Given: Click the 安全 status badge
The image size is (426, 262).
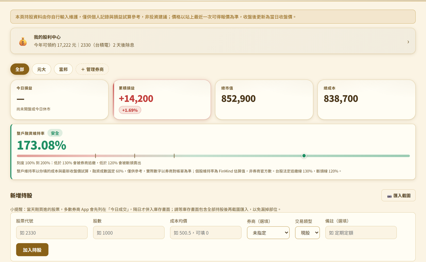Looking at the screenshot, I should [55, 133].
